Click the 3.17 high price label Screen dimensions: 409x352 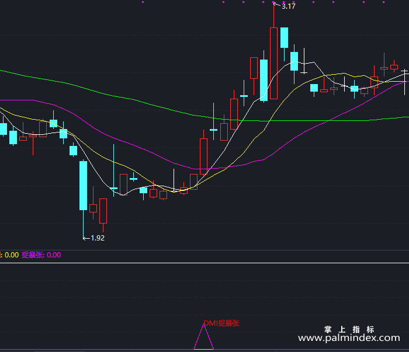[x=288, y=6]
